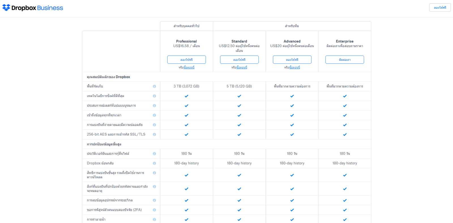Click Professional 180 วัน cell
This screenshot has height=223, width=453.
pos(187,154)
